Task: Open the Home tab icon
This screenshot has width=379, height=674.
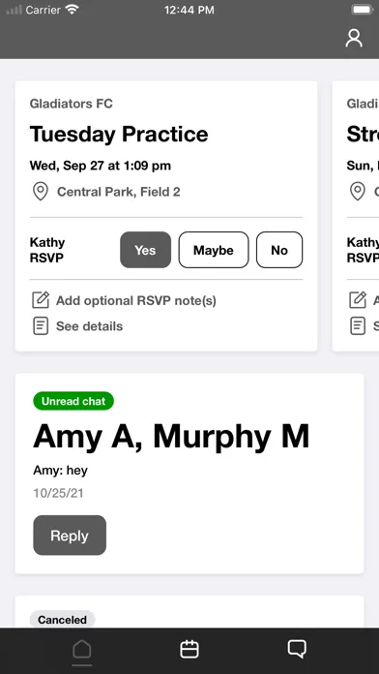Action: 81,650
